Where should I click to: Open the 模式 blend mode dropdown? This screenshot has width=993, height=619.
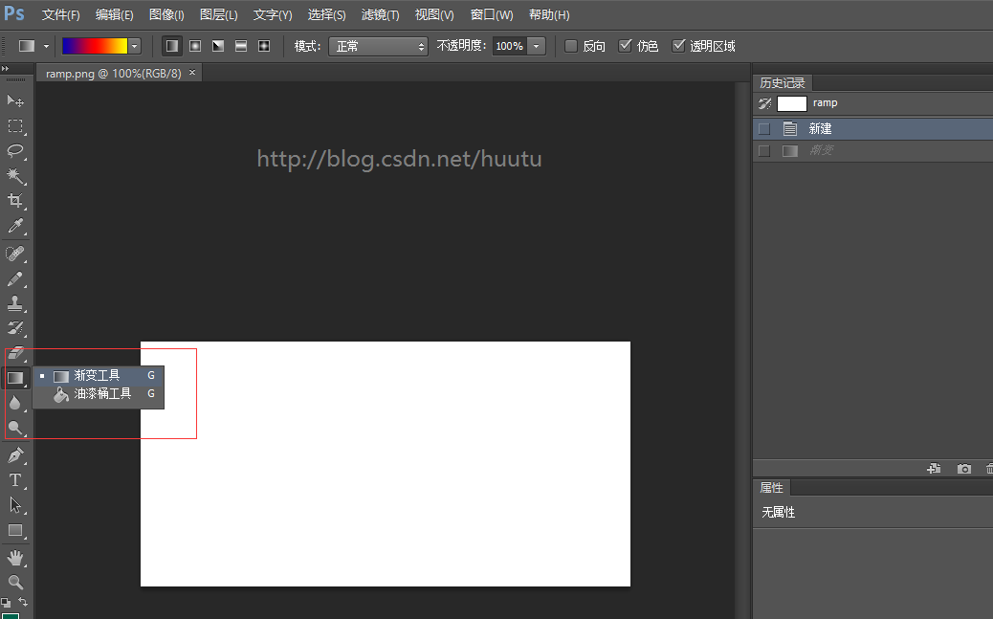(x=378, y=46)
